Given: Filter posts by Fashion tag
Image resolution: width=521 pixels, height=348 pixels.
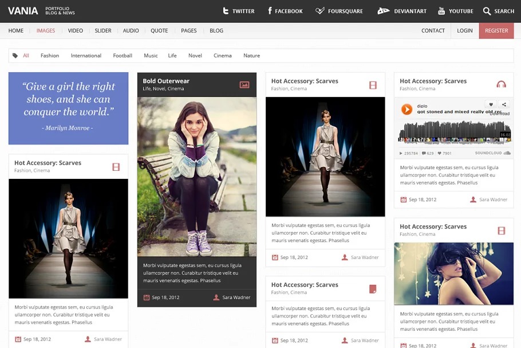Looking at the screenshot, I should coord(50,56).
